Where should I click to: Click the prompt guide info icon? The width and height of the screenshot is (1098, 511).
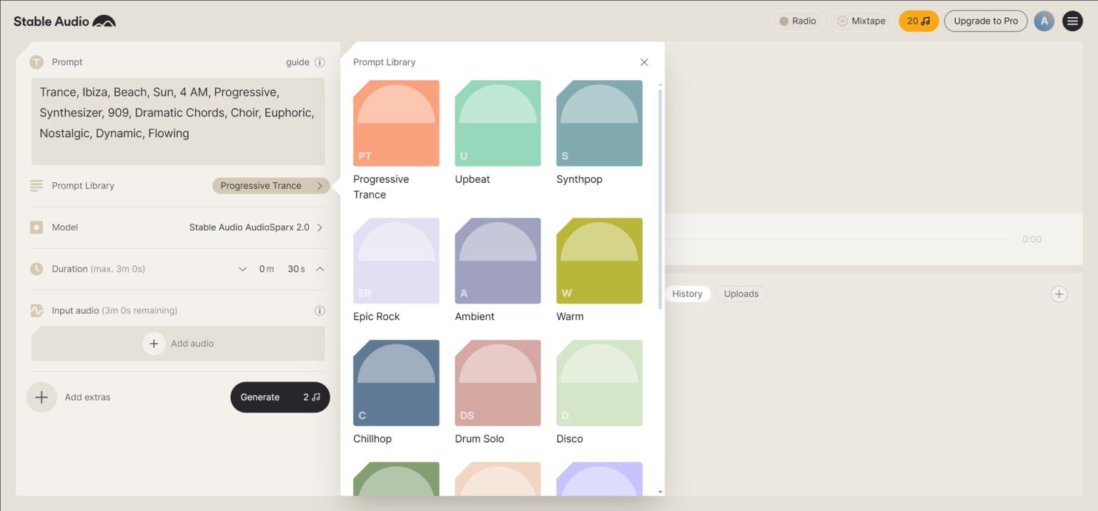(x=320, y=62)
